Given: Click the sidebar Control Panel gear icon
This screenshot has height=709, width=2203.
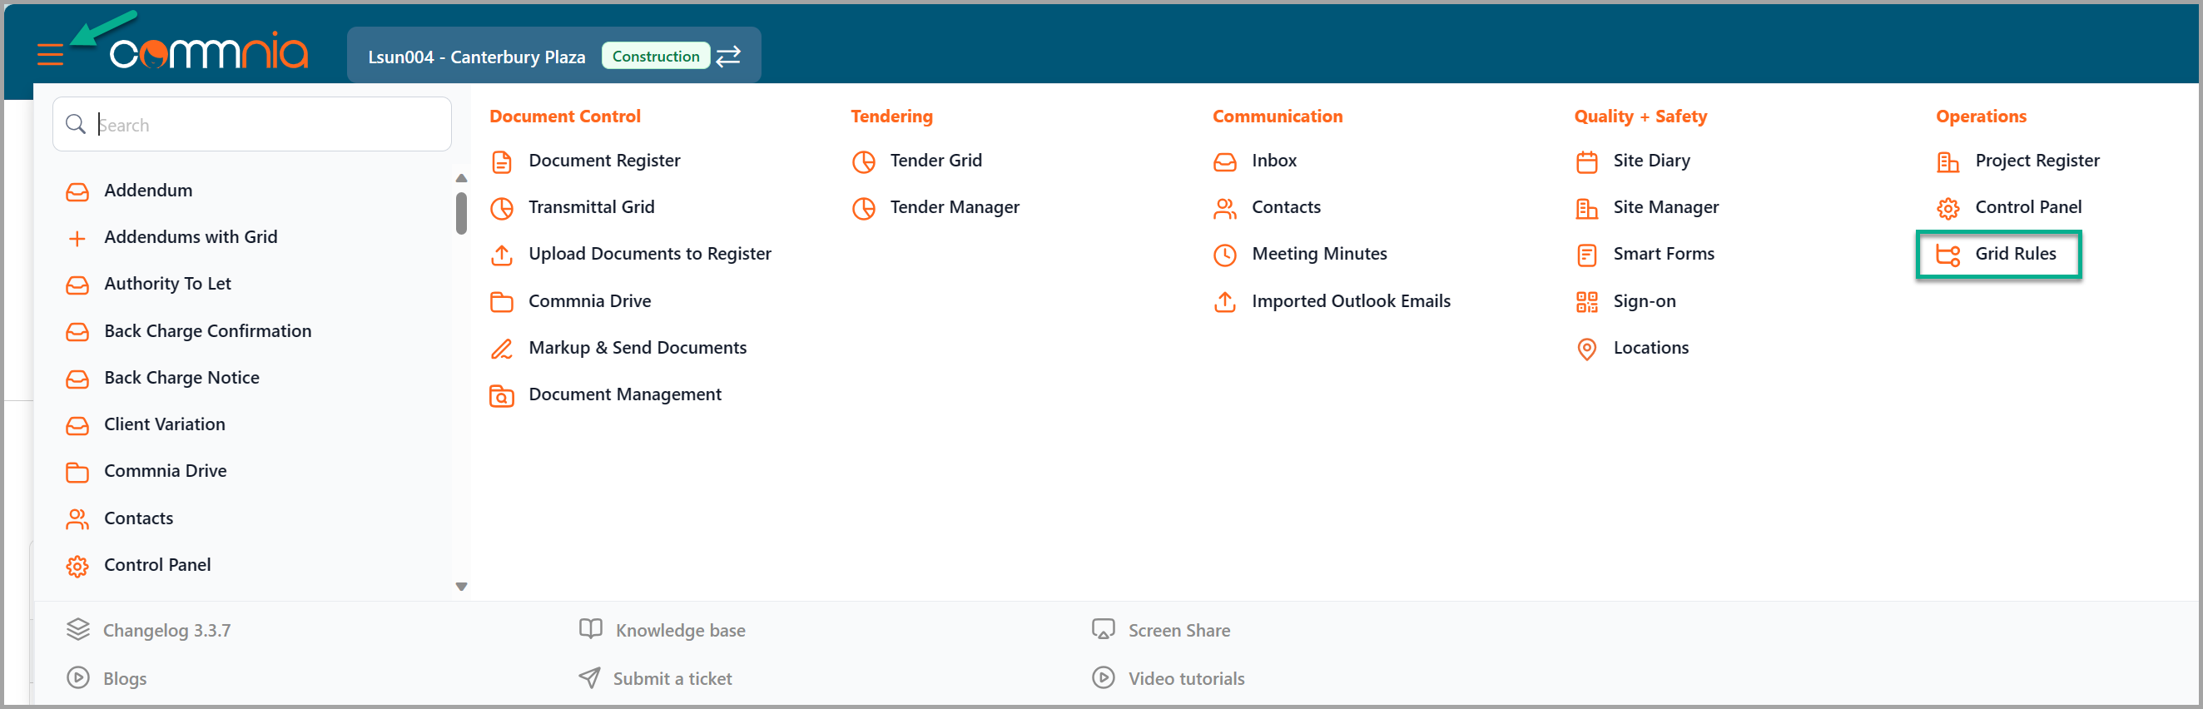Looking at the screenshot, I should pos(77,566).
